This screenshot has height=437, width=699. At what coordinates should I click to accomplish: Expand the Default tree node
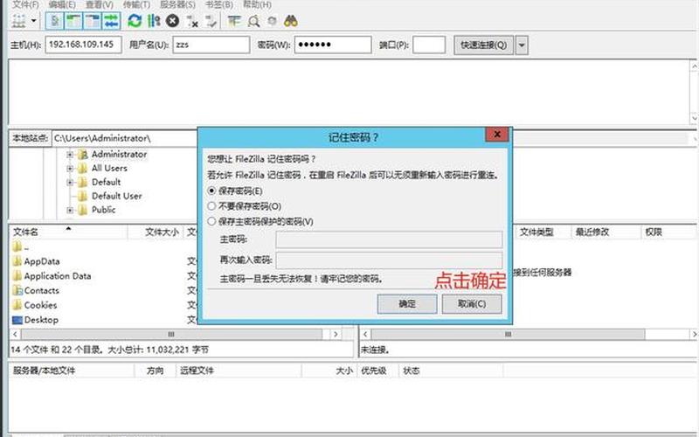click(70, 183)
